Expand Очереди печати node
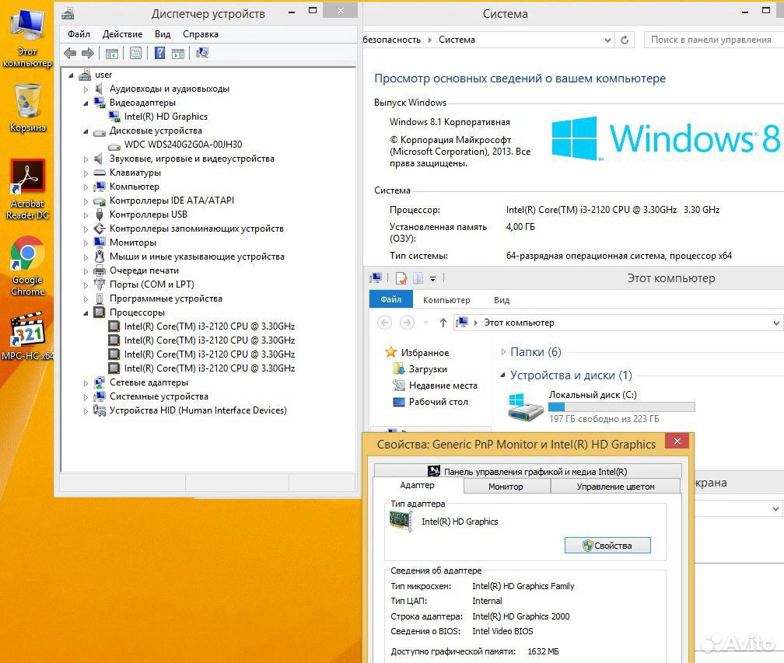 pyautogui.click(x=86, y=270)
